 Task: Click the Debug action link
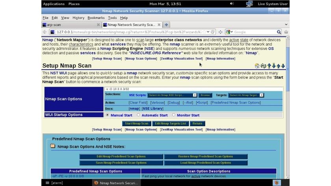click(x=174, y=103)
